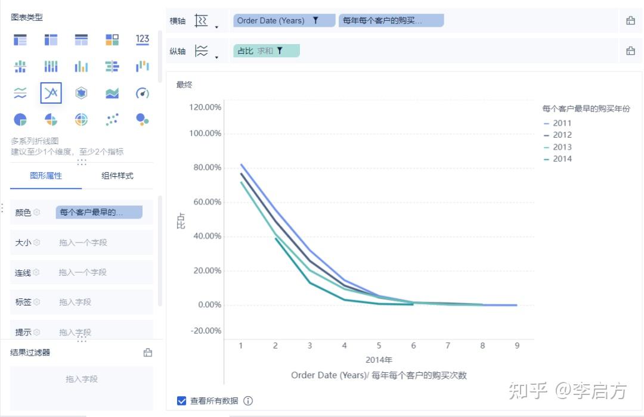Toggle the 2011 legend entry
This screenshot has height=417, width=644.
click(x=559, y=123)
